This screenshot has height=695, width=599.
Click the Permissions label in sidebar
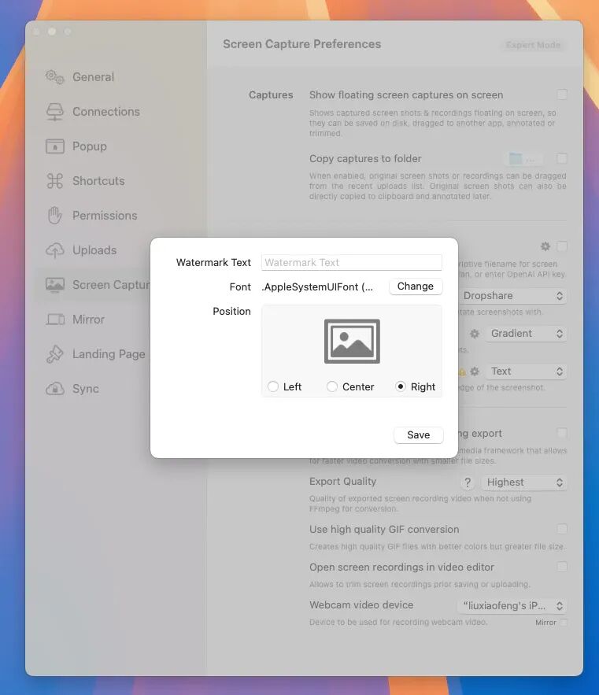(105, 216)
